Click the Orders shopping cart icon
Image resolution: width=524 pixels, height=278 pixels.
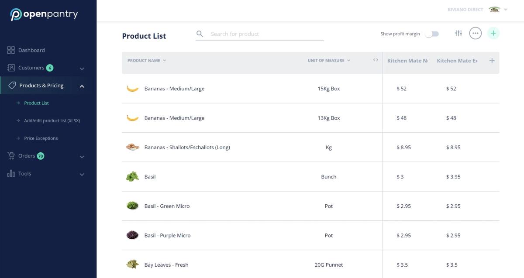click(x=11, y=156)
